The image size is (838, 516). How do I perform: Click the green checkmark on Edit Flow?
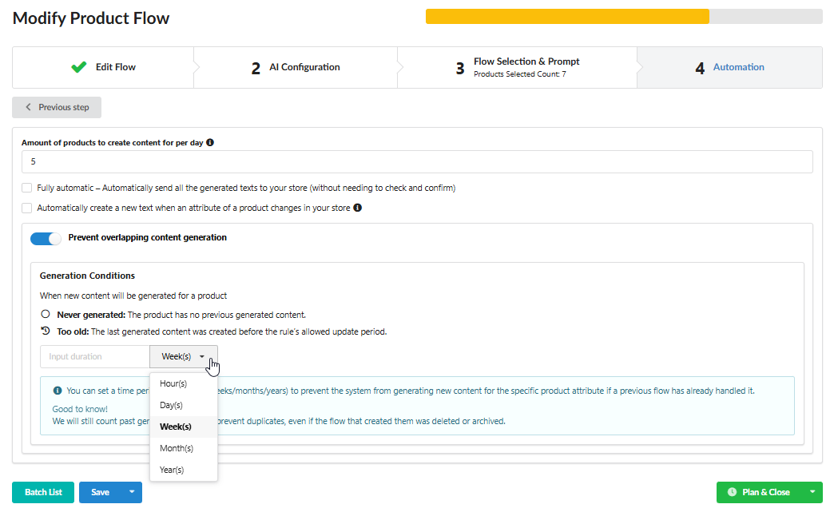coord(78,67)
